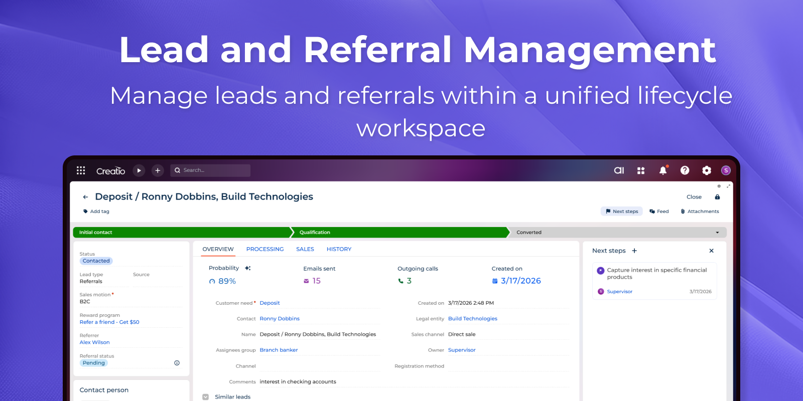Toggle the Feed panel button
This screenshot has width=803, height=401.
pyautogui.click(x=659, y=212)
